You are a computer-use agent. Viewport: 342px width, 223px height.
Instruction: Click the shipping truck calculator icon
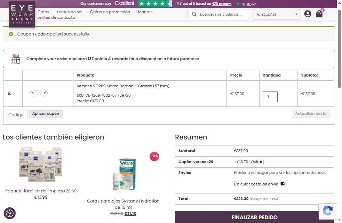(x=283, y=184)
